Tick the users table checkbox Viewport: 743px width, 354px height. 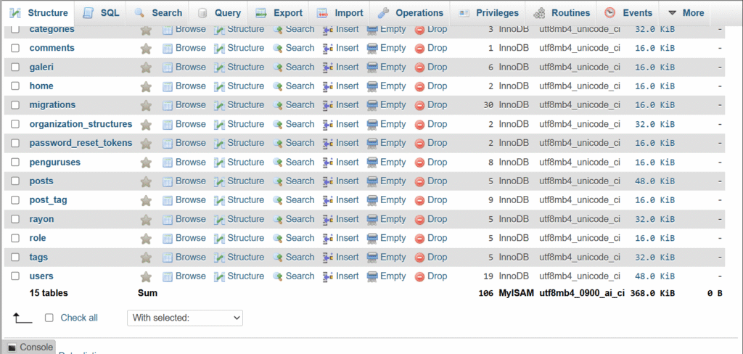pyautogui.click(x=15, y=276)
